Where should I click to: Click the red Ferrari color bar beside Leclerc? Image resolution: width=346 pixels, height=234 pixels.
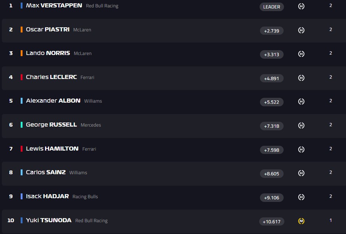22,77
